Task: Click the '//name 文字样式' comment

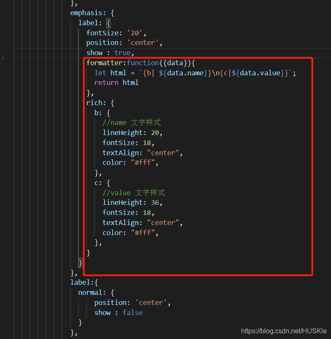Action: pyautogui.click(x=131, y=122)
